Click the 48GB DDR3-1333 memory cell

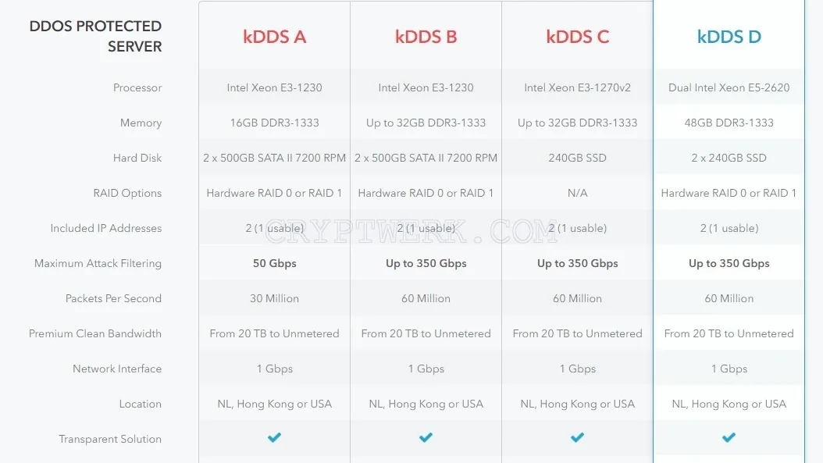(x=729, y=123)
